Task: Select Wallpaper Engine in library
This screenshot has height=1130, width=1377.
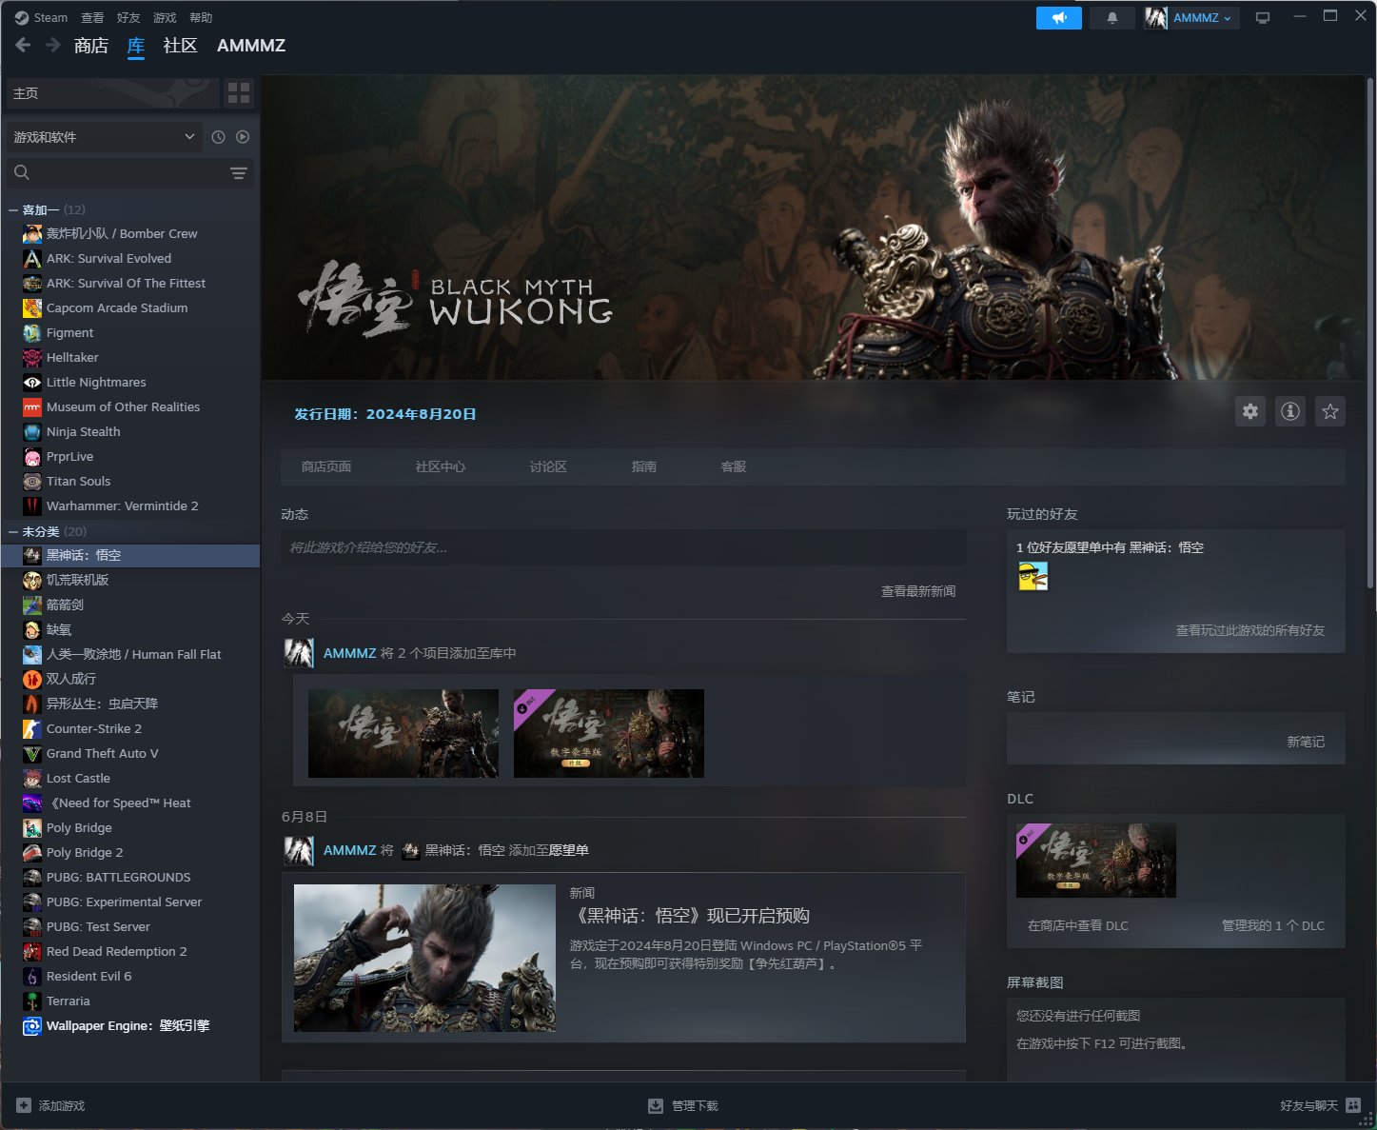Action: tap(131, 1025)
